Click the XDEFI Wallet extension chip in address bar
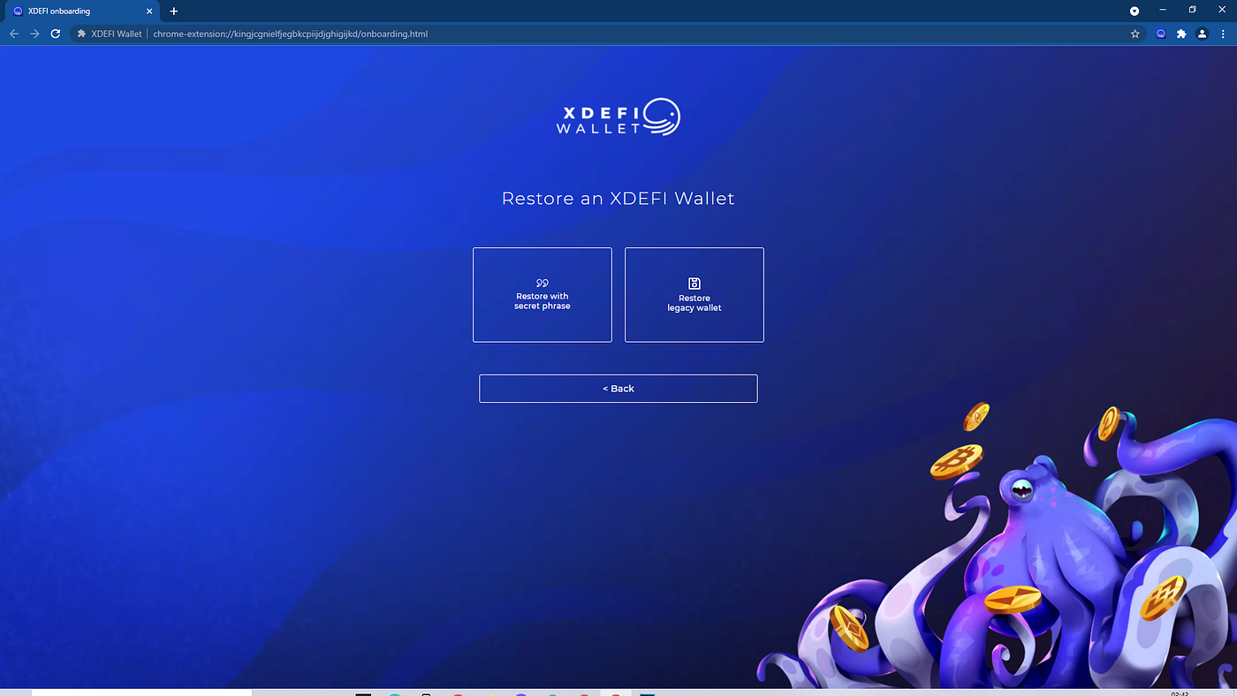The height and width of the screenshot is (696, 1237). [x=110, y=34]
